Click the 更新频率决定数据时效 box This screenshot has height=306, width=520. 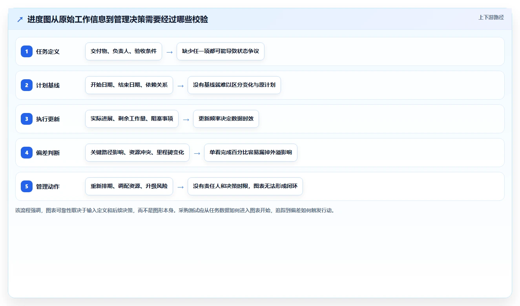coord(226,119)
